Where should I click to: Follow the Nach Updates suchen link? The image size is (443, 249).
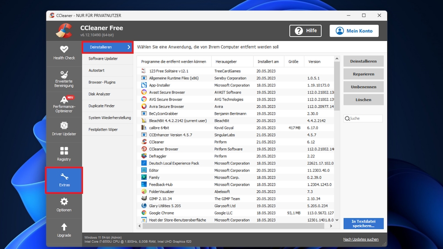[x=361, y=239]
